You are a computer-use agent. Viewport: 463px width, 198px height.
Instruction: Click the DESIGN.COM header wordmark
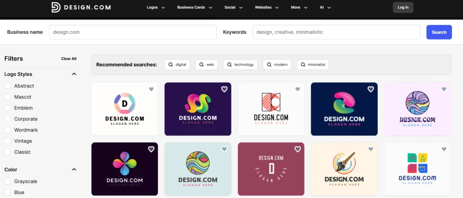pyautogui.click(x=87, y=7)
